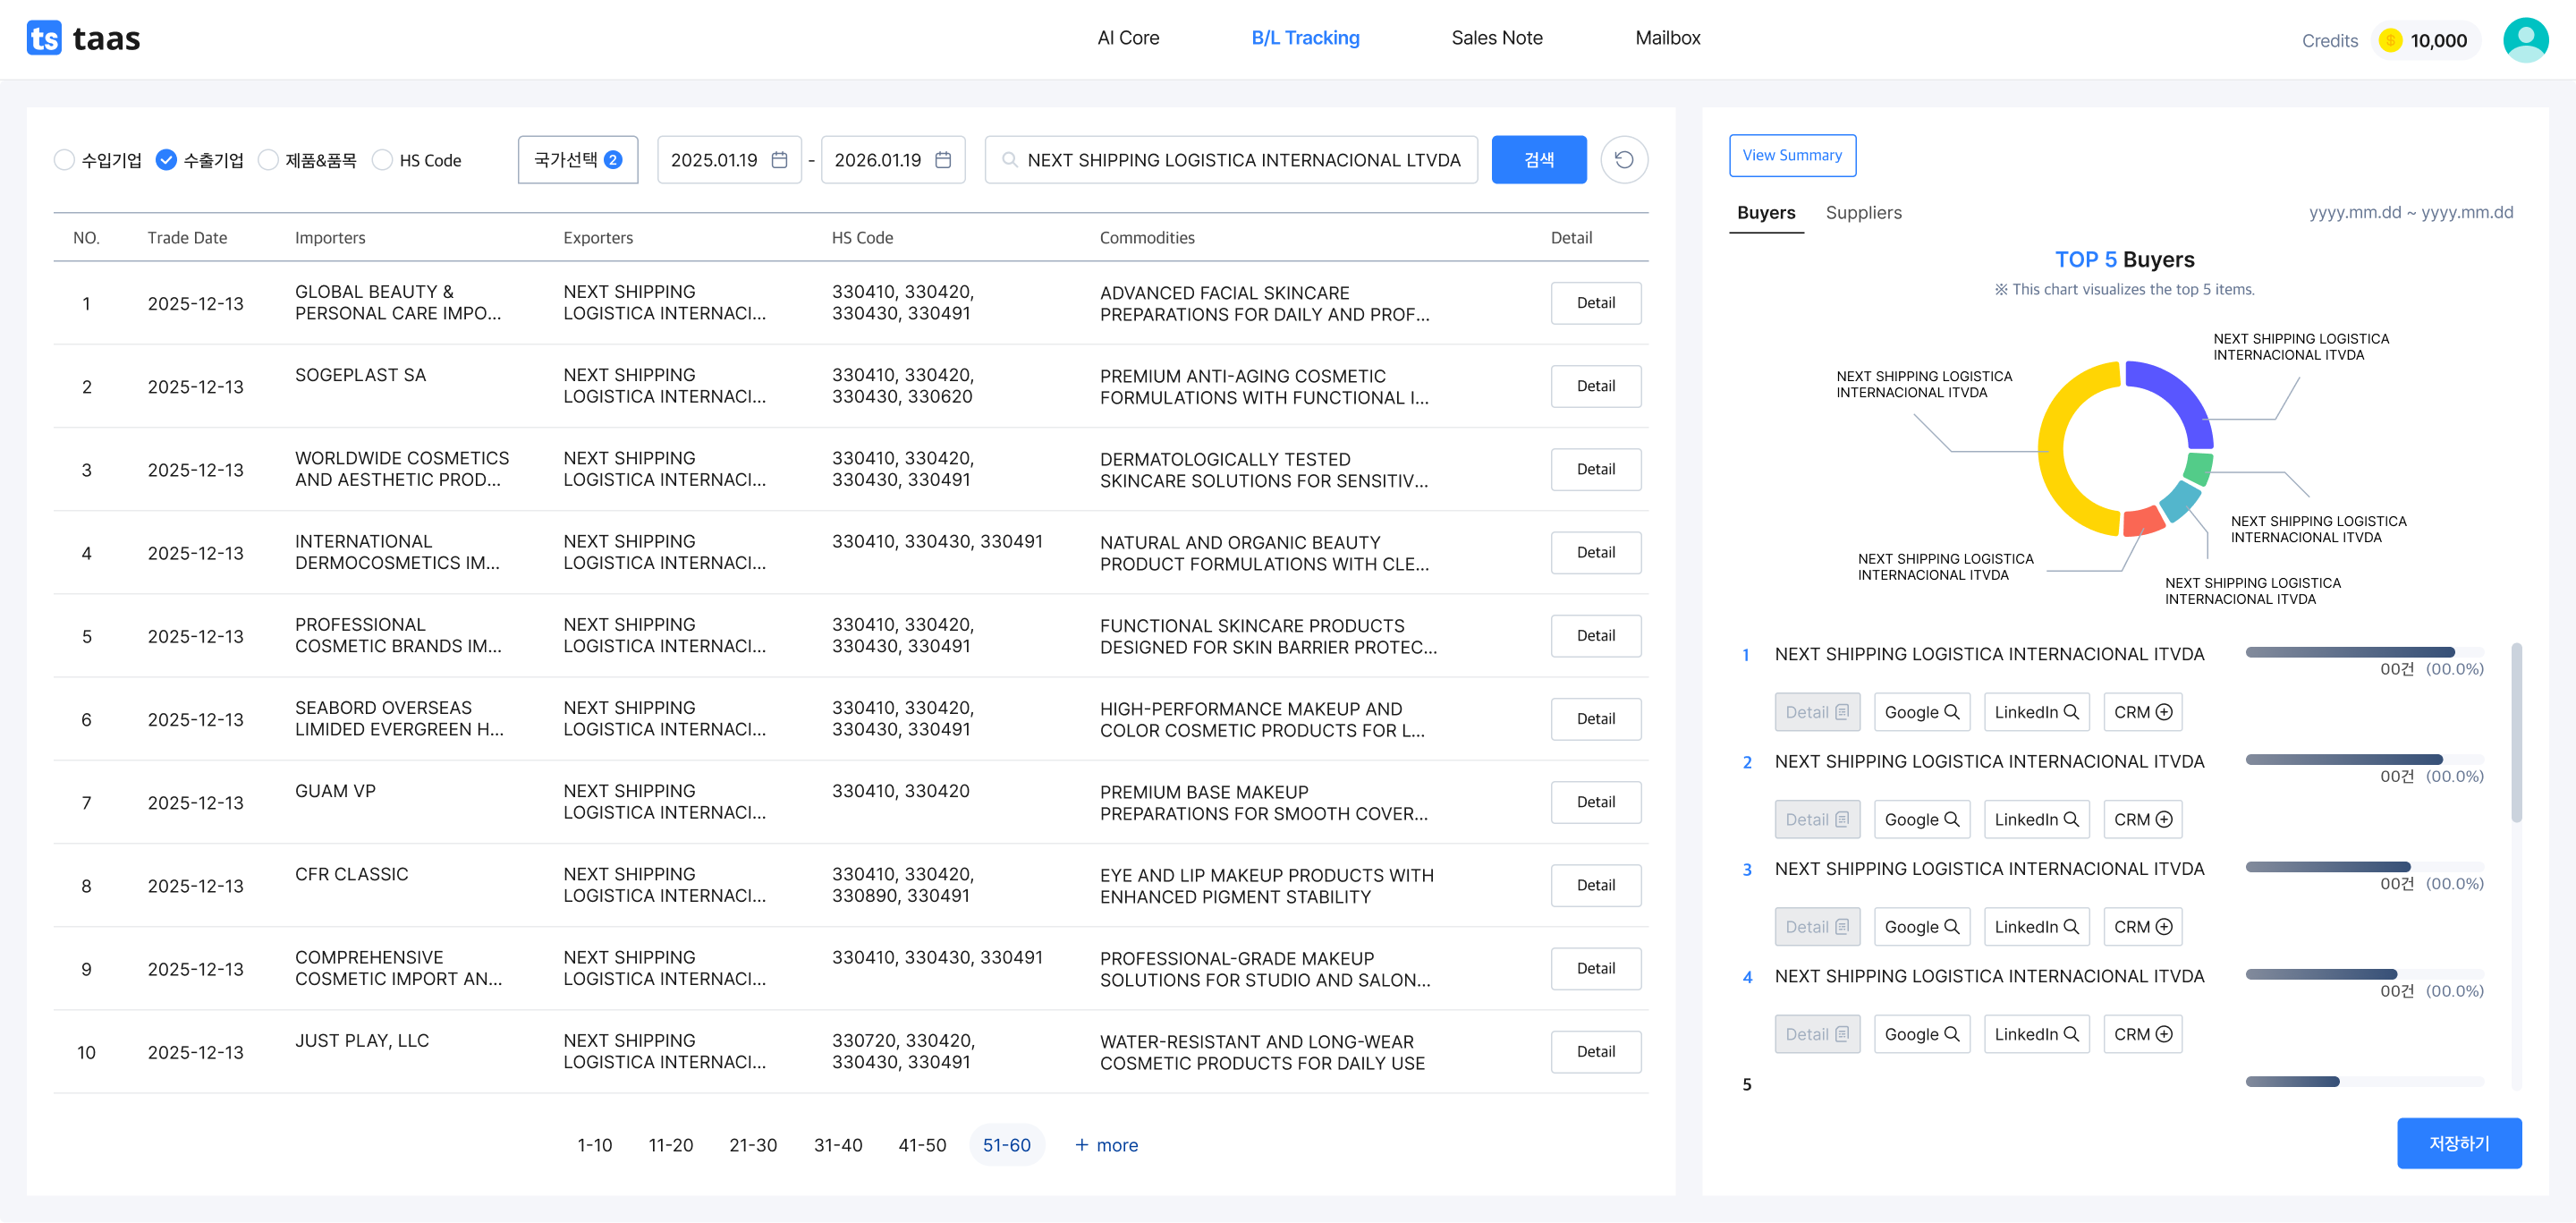This screenshot has height=1223, width=2576.
Task: Select the 제품&품목 radio option
Action: [x=268, y=160]
